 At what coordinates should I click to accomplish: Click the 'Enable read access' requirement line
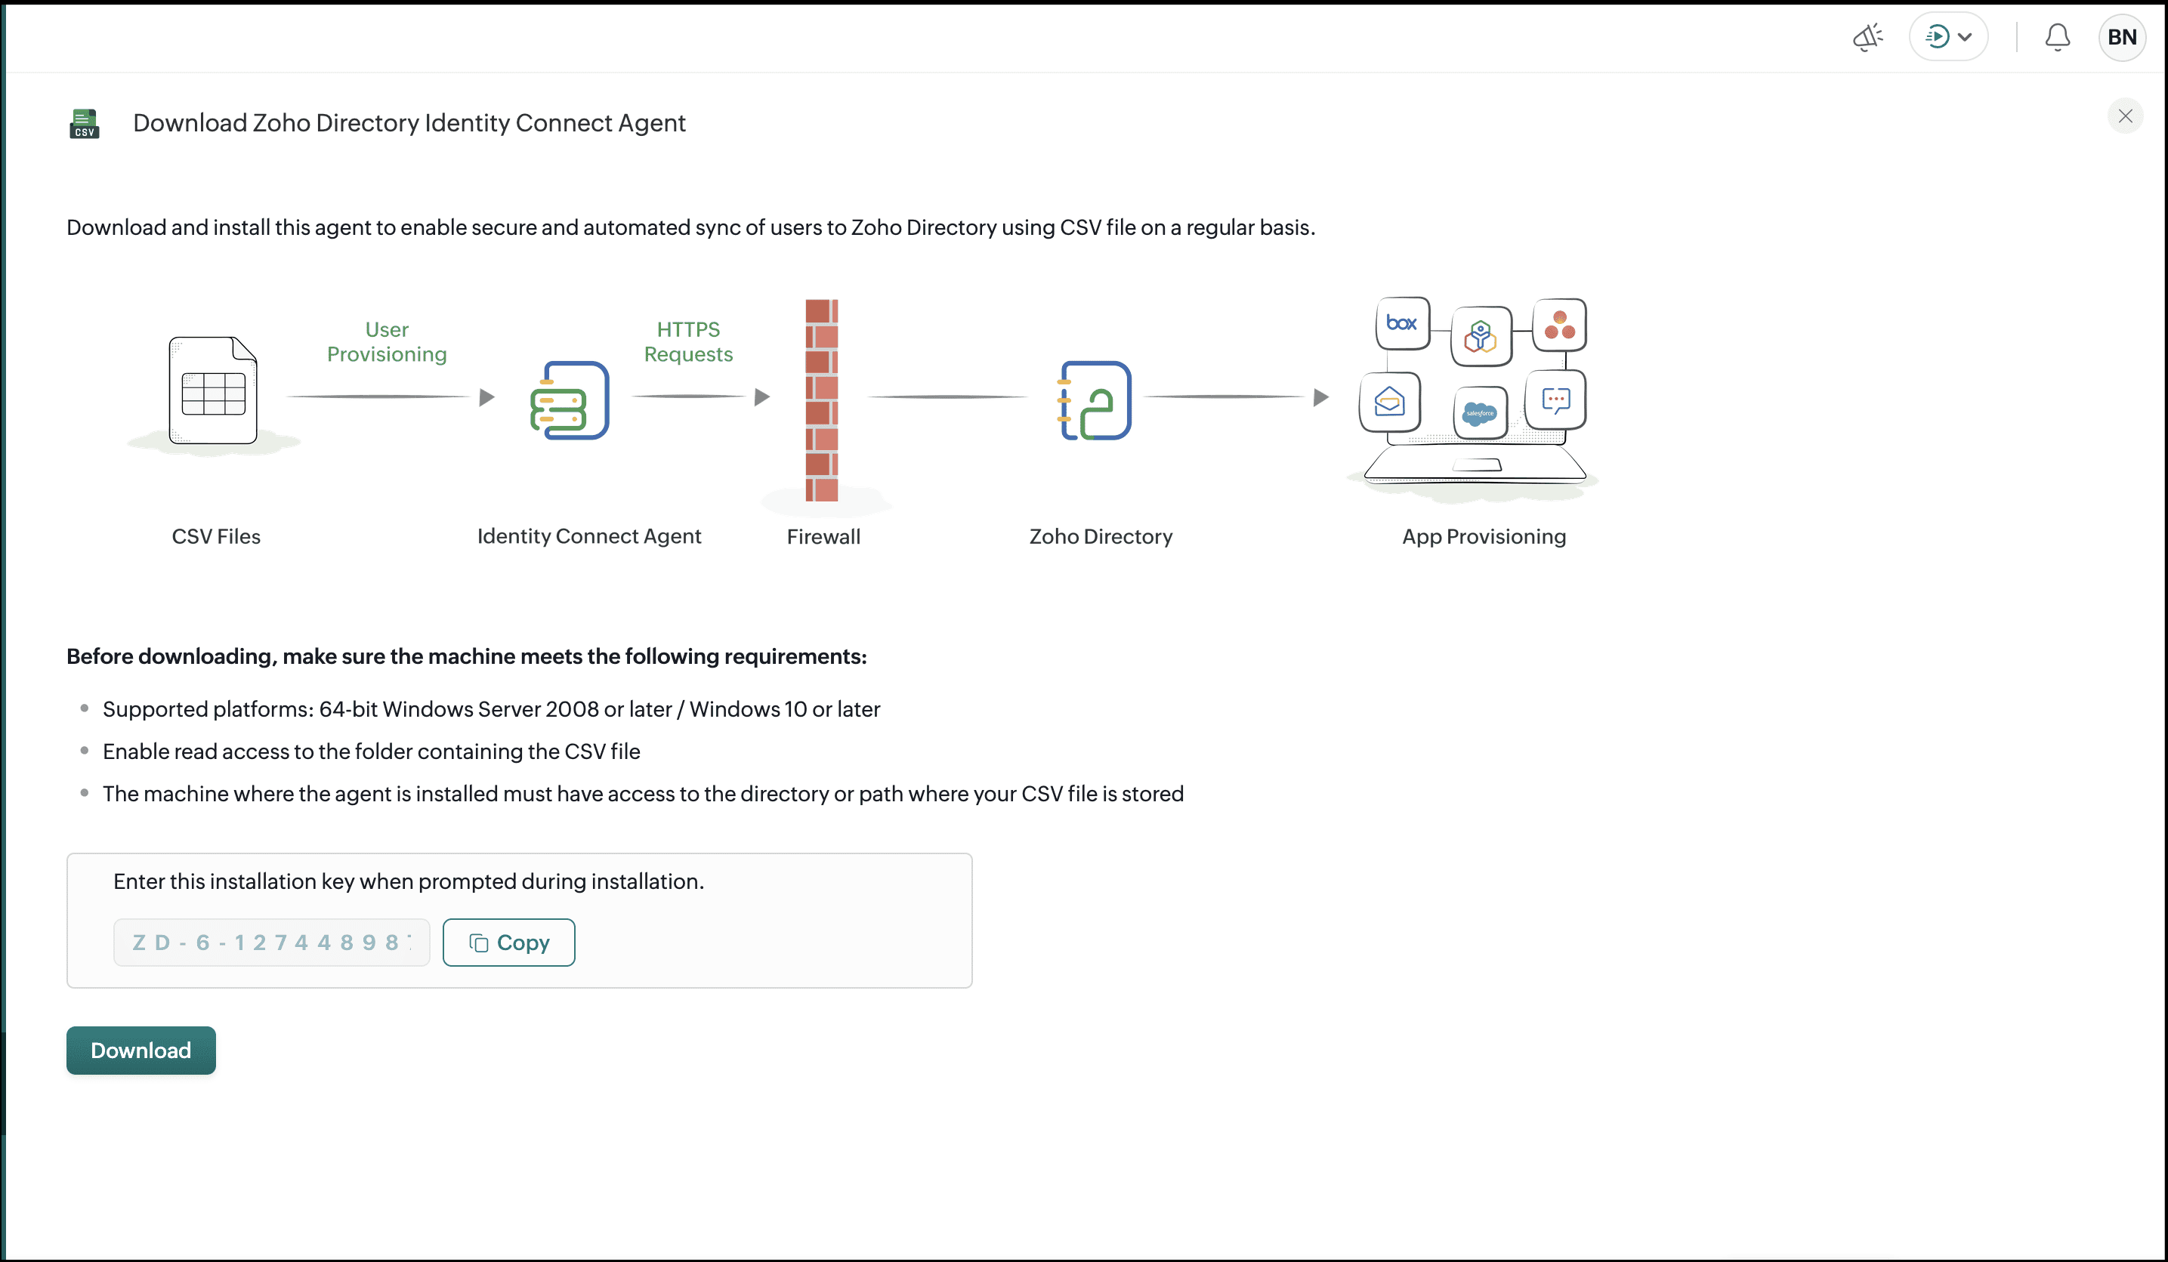(x=372, y=751)
